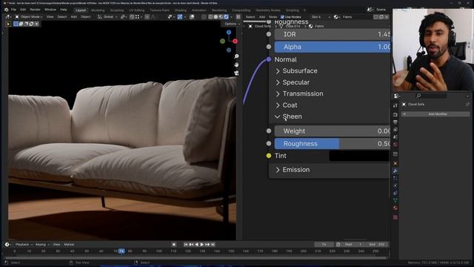Select the tweak select tool icon

click(x=8, y=24)
